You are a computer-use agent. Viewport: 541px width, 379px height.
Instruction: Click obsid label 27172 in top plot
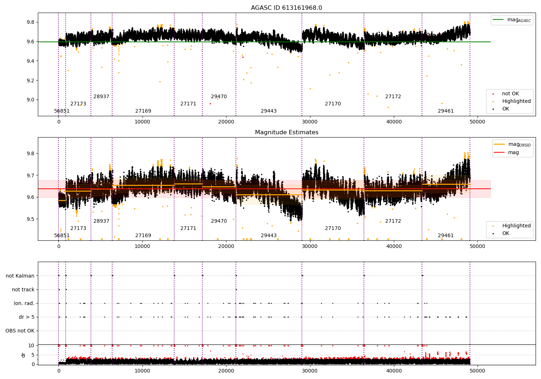click(x=393, y=97)
